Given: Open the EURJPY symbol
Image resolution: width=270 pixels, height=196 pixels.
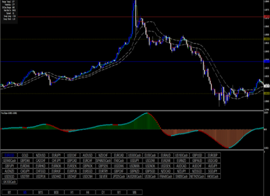Looking at the screenshot, I should tap(56, 155).
